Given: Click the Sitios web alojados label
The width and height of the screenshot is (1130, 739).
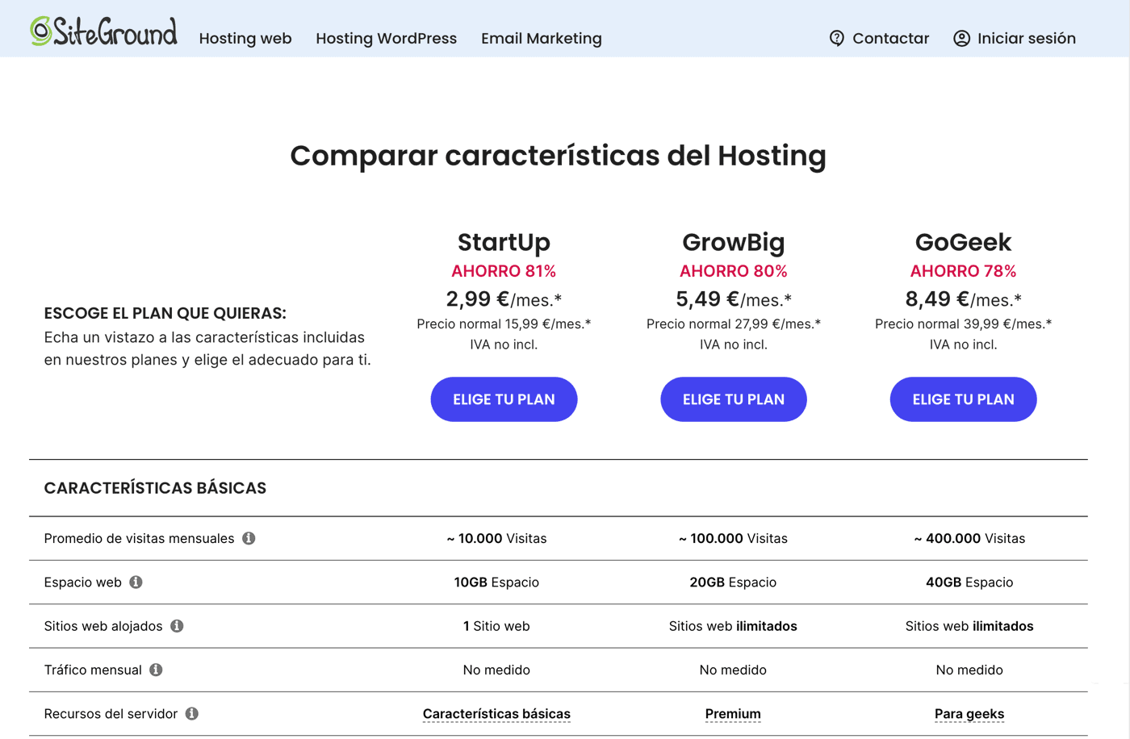Looking at the screenshot, I should 103,626.
